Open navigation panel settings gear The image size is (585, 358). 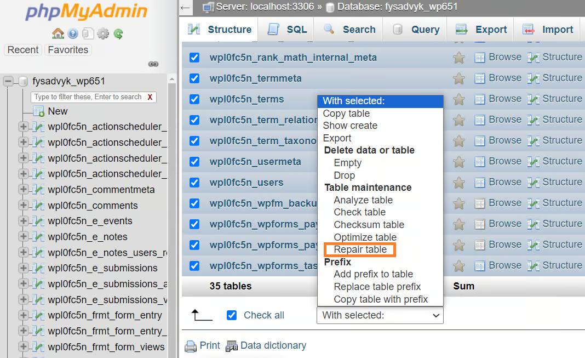pos(103,34)
